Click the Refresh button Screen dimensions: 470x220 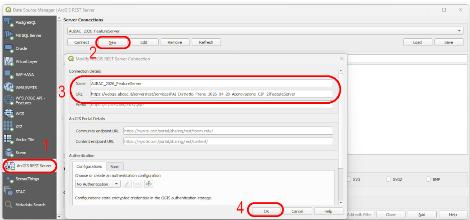click(x=206, y=42)
